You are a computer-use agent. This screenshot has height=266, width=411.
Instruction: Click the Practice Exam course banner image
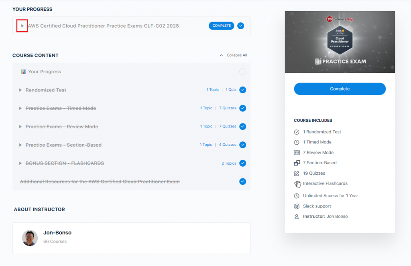click(x=340, y=42)
